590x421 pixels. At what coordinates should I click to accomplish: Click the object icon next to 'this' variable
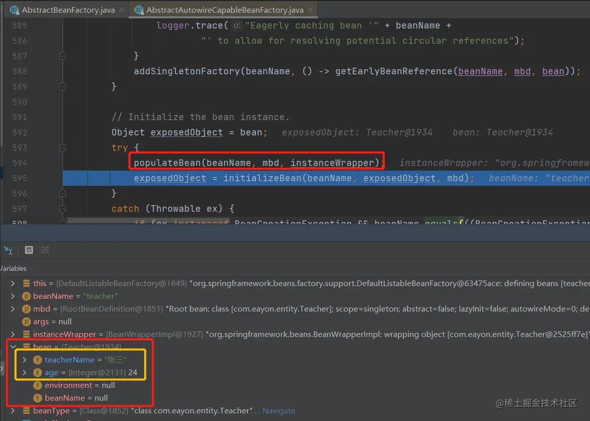click(x=26, y=283)
